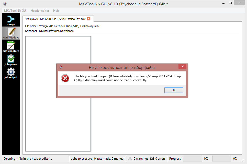247x164 pixels.
Task: Click the warnings triangle icon in status bar
Action: click(130, 158)
